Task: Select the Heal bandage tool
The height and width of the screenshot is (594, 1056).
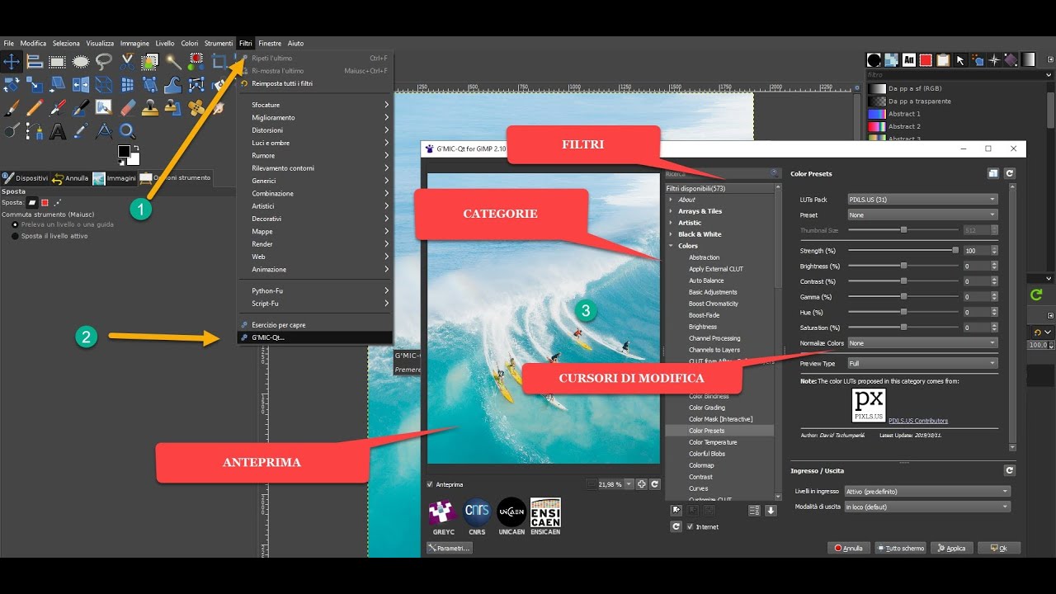Action: 196,107
